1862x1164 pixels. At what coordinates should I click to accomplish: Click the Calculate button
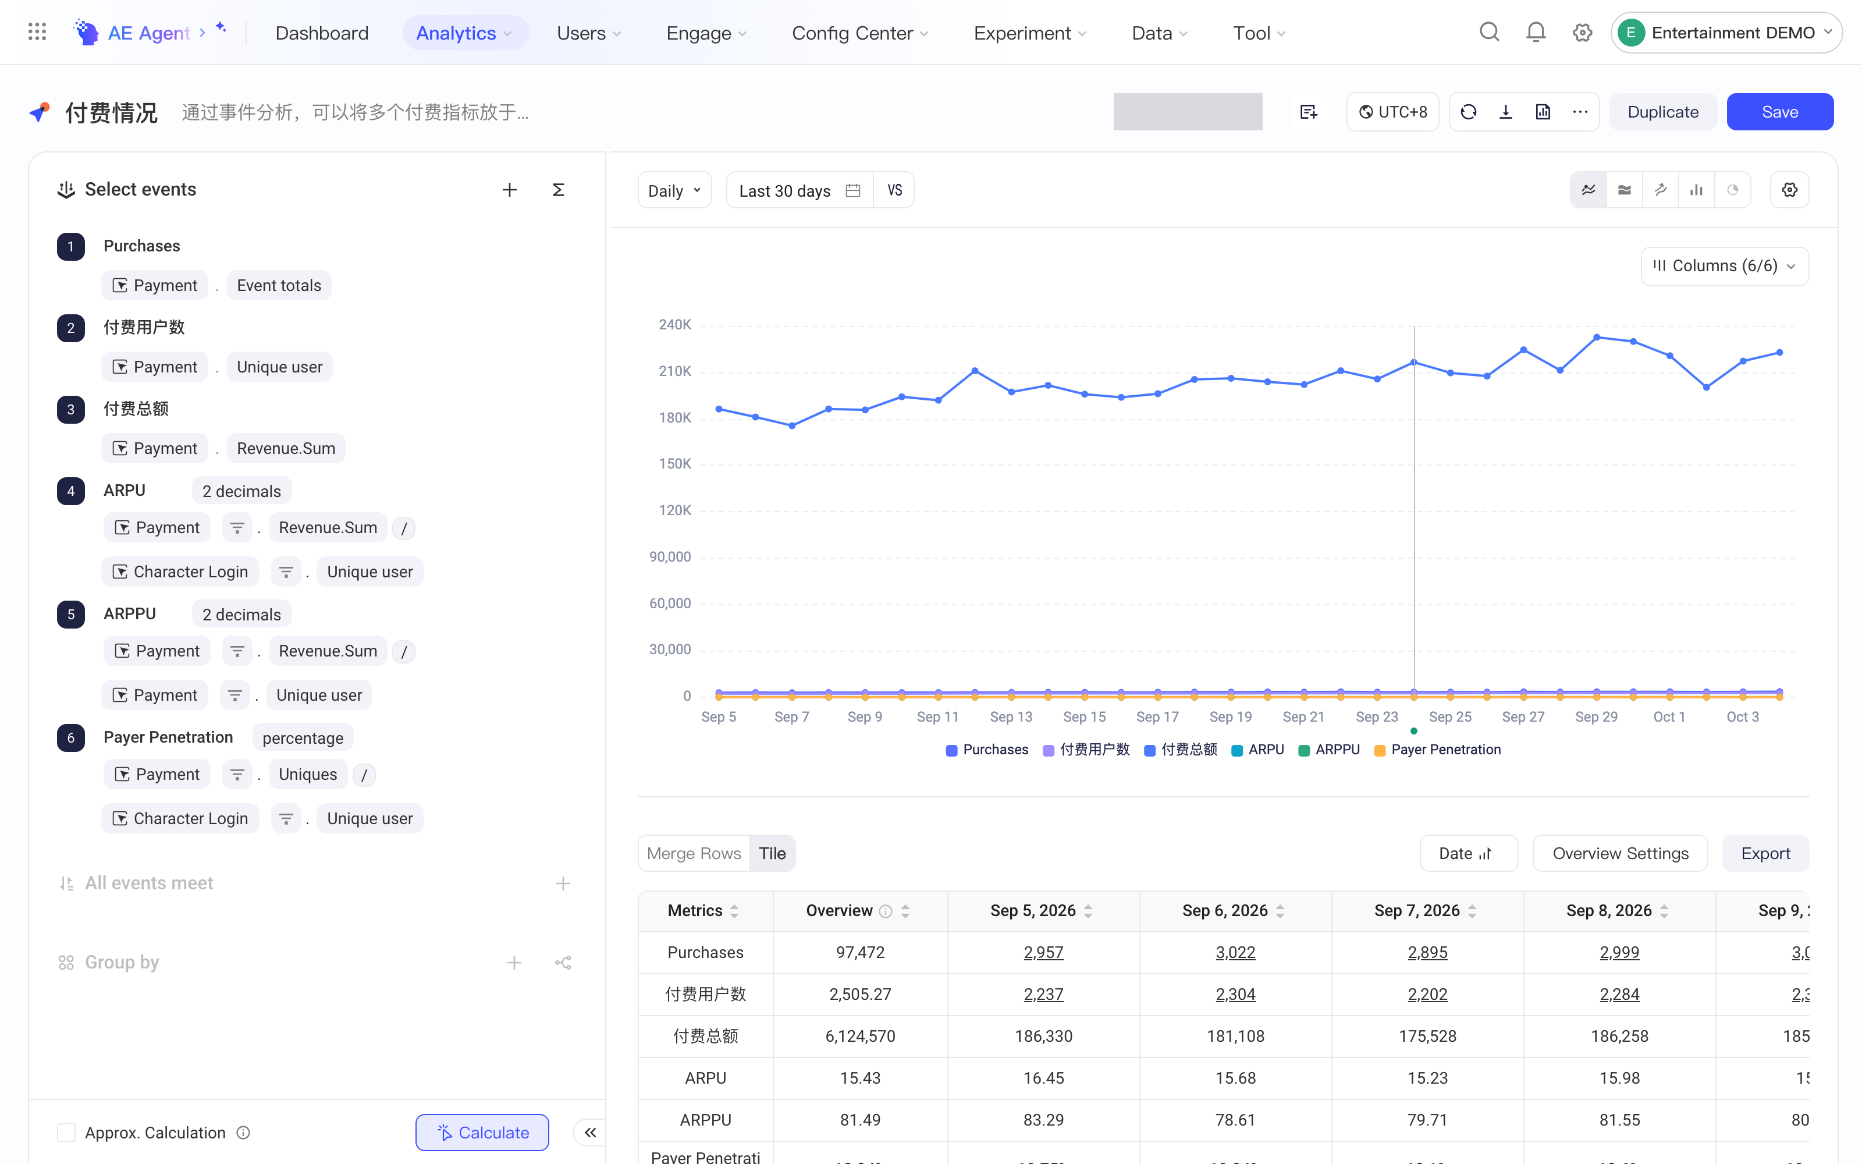pyautogui.click(x=482, y=1131)
